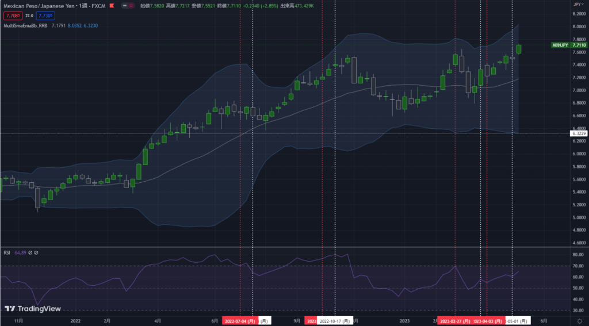Click the 2022 label on the time axis
This screenshot has width=589, height=326.
click(75, 321)
